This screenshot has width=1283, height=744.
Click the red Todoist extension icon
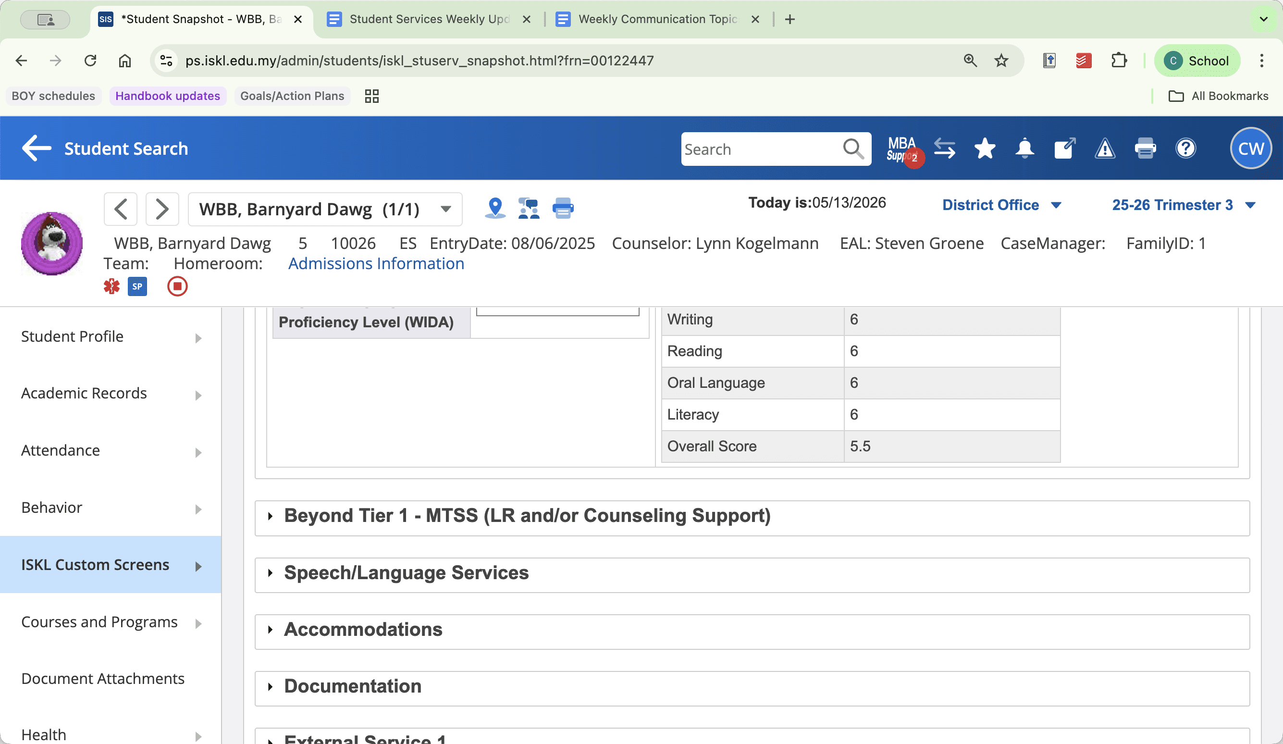[1084, 61]
